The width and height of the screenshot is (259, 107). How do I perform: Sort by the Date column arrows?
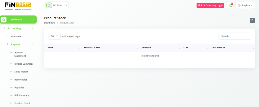pos(80,47)
